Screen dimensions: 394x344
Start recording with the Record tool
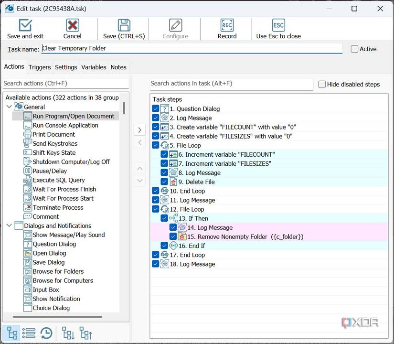[x=227, y=29]
